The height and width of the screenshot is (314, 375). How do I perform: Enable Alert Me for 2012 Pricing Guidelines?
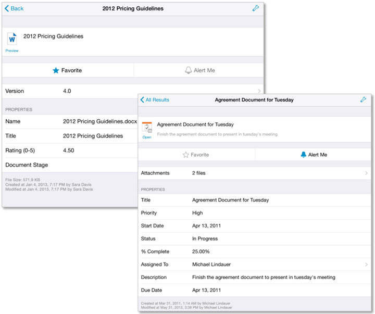tap(199, 70)
